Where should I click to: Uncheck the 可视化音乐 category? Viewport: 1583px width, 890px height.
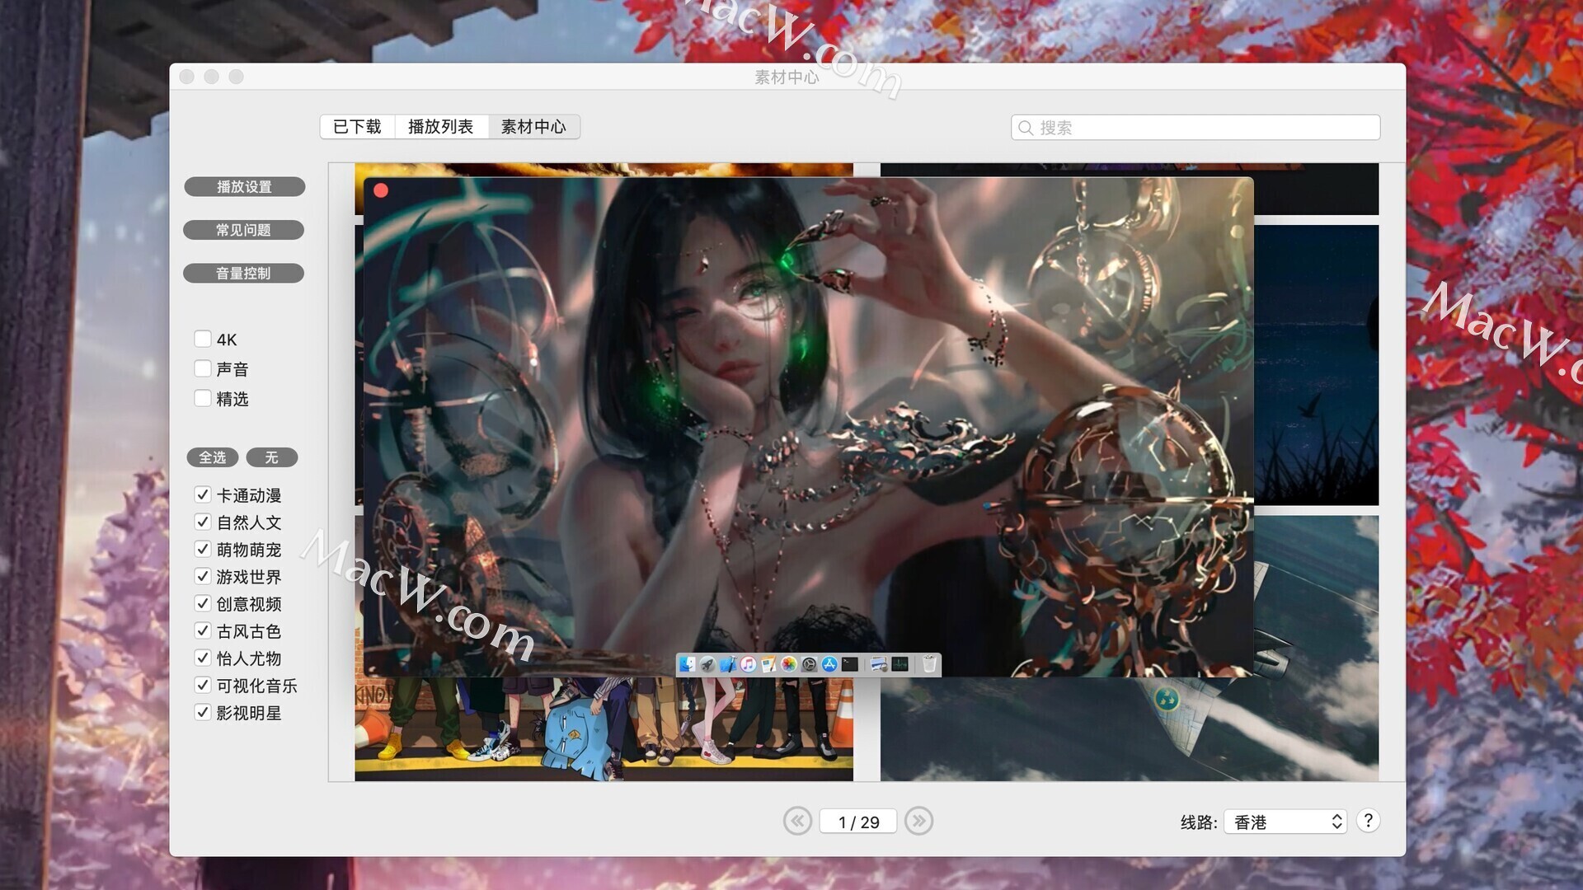pyautogui.click(x=203, y=685)
